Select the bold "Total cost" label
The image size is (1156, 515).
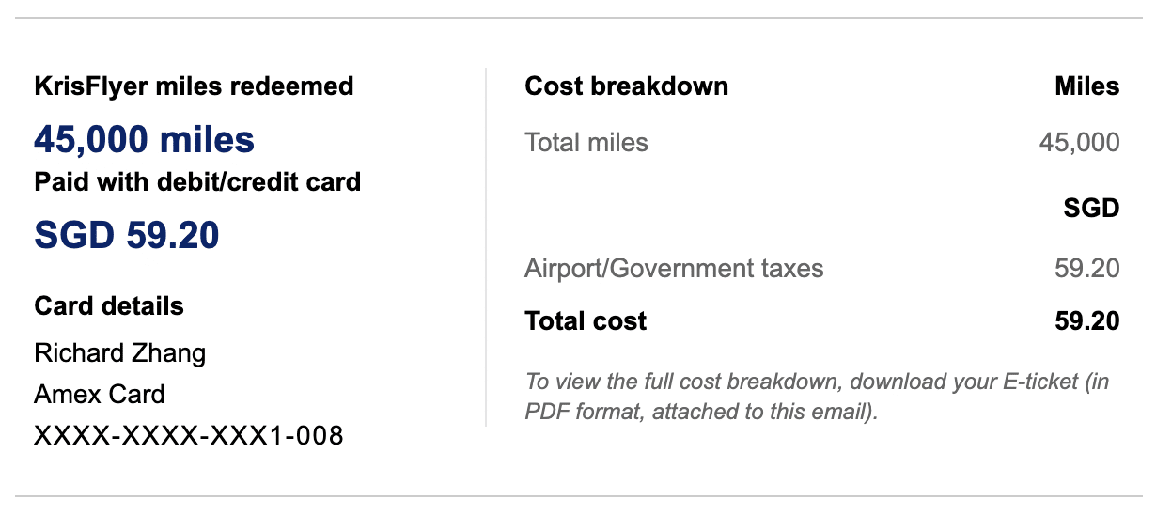tap(586, 321)
